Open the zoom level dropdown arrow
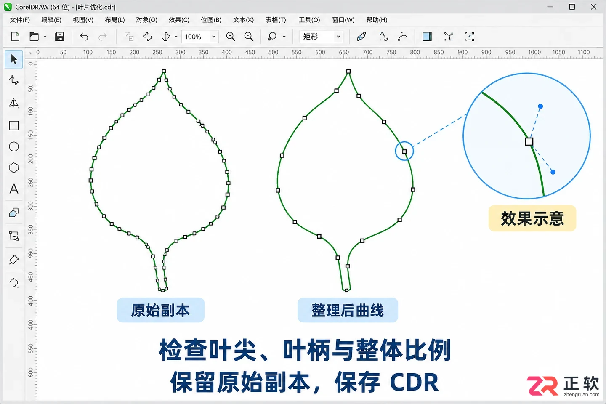Viewport: 606px width, 404px height. (x=214, y=37)
